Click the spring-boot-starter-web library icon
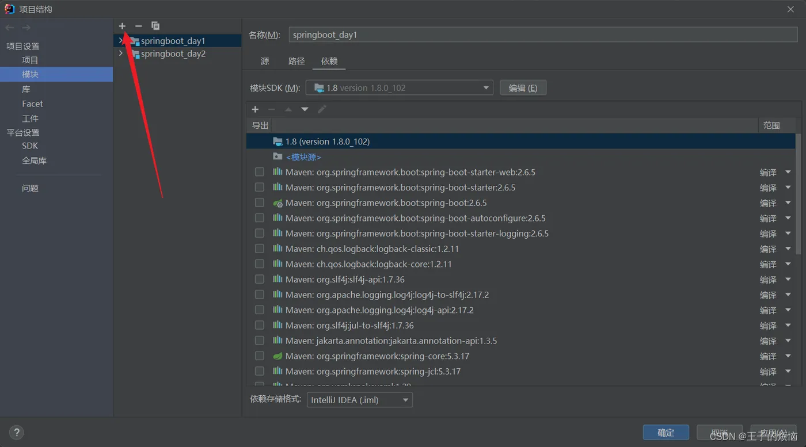 click(x=277, y=172)
